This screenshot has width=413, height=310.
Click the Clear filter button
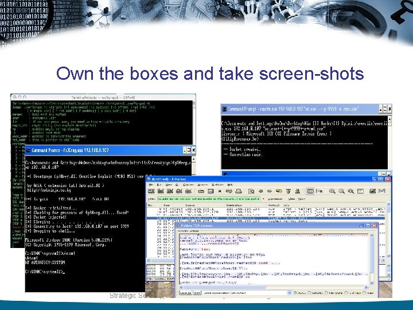click(291, 199)
